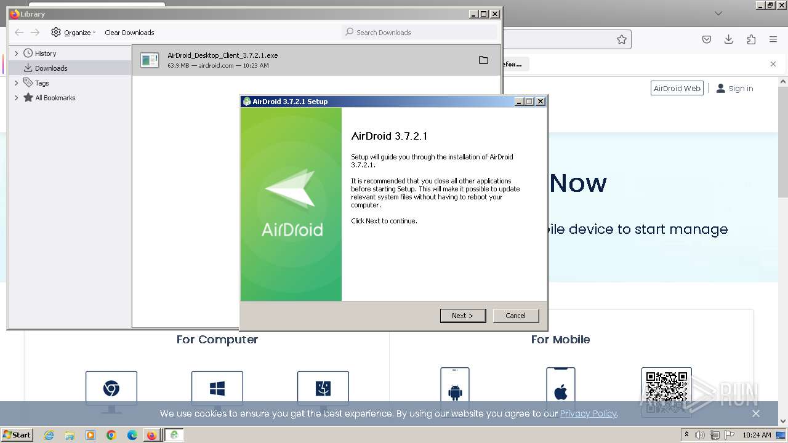Open the Windows Start menu
Screen dimensions: 788x443
[x=17, y=435]
